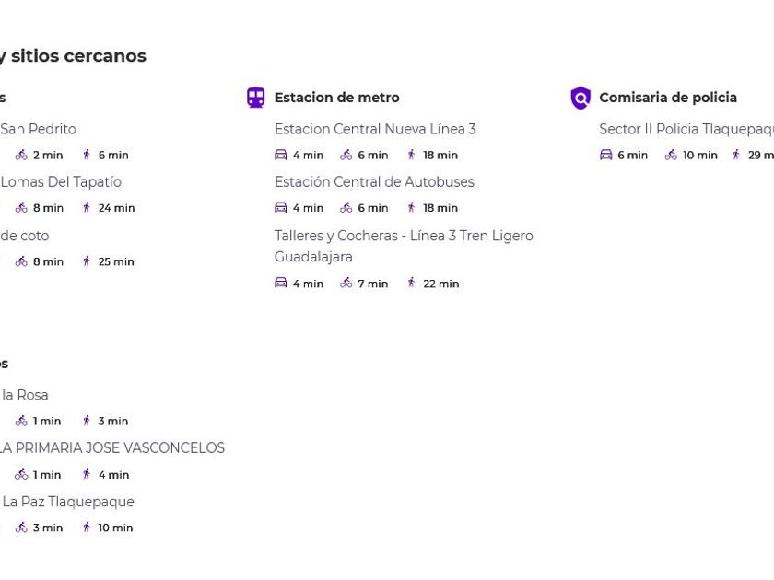Click the Comisaria de policia heading
Image resolution: width=774 pixels, height=580 pixels.
(x=668, y=98)
